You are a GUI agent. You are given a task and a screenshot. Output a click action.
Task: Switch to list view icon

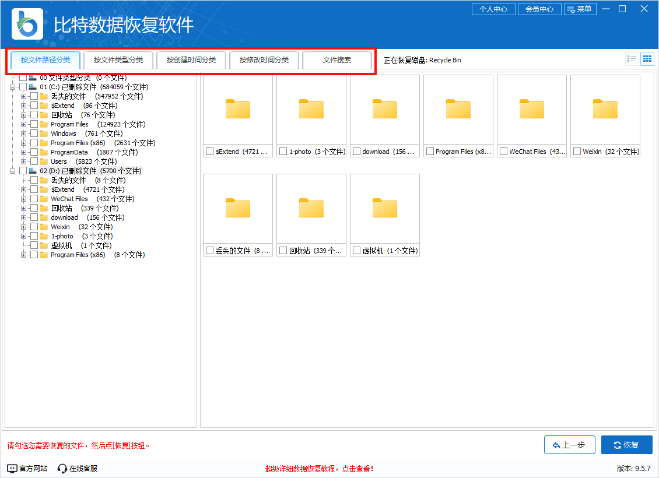pyautogui.click(x=632, y=59)
